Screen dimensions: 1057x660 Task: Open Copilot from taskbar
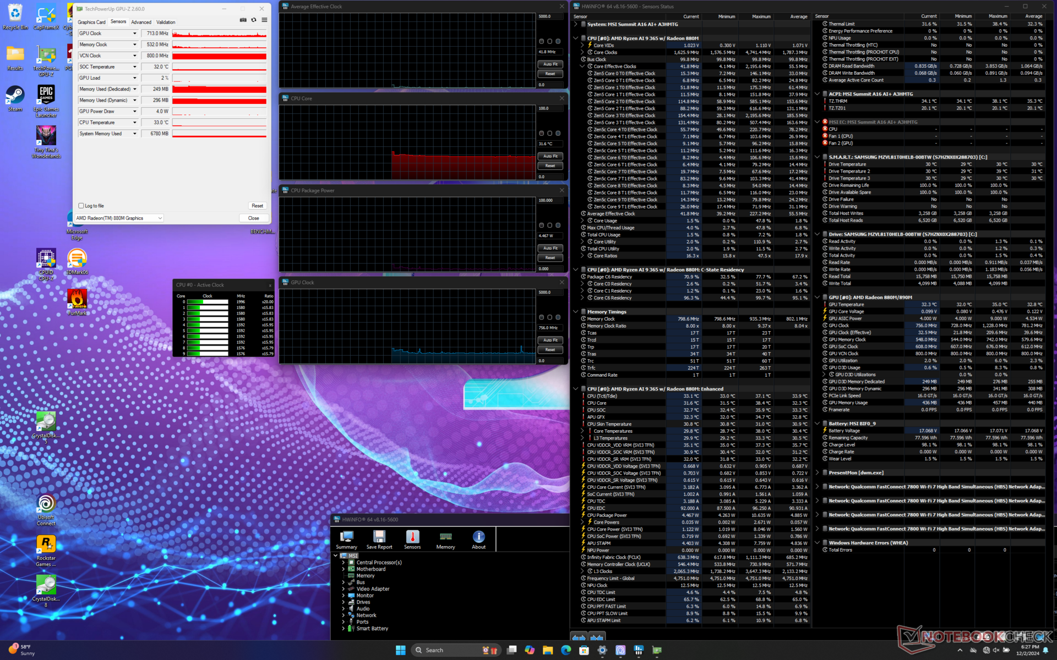pos(530,650)
